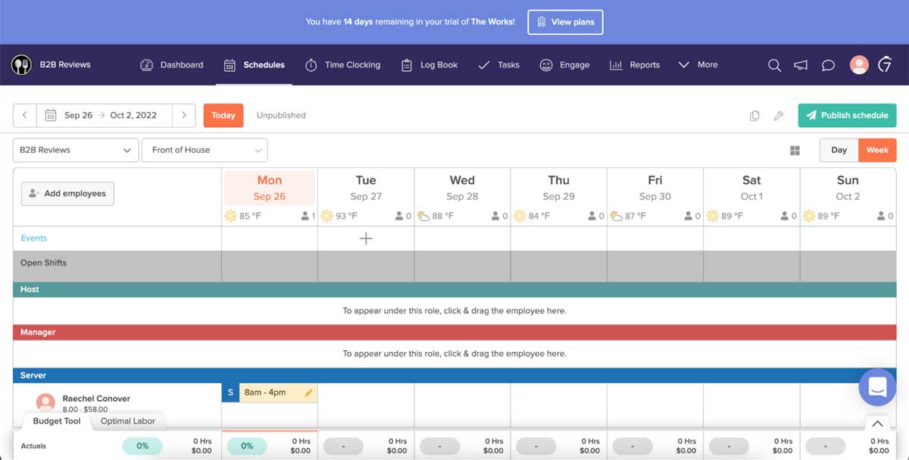Collapse the budget panel chevron
Image resolution: width=909 pixels, height=460 pixels.
pyautogui.click(x=877, y=424)
